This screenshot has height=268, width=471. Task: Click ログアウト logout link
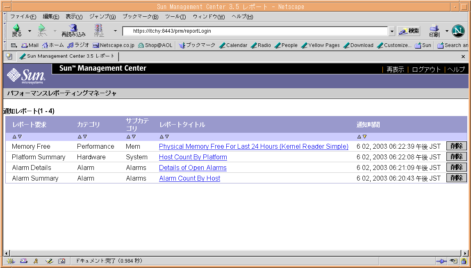426,69
